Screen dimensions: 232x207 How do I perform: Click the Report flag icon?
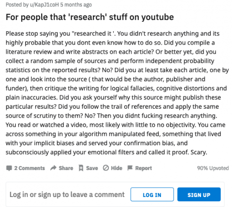tap(130, 168)
